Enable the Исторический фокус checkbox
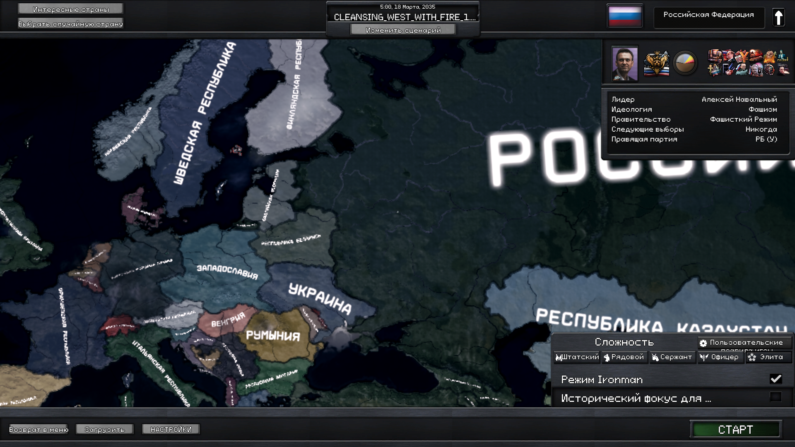Screen dimensions: 795x447 point(776,397)
